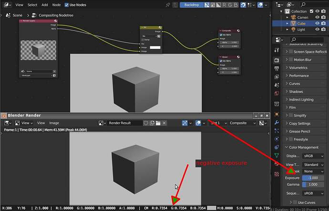Show the blue (B) backdrop channel
The height and width of the screenshot is (211, 329).
tap(236, 5)
